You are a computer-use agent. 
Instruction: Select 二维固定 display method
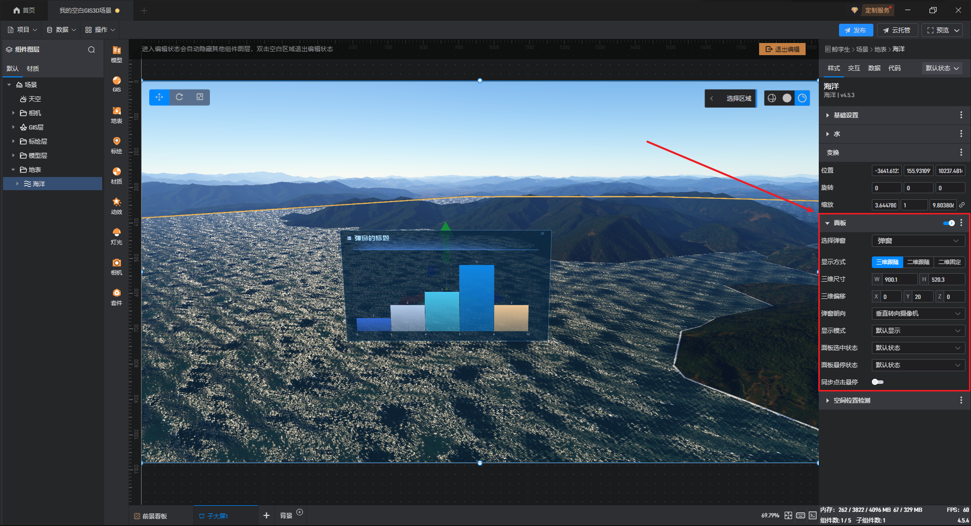click(950, 262)
